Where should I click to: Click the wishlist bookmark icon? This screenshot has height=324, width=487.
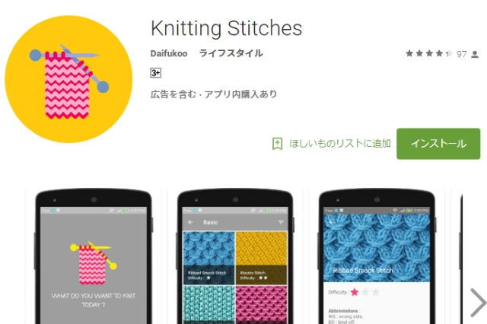pyautogui.click(x=277, y=144)
